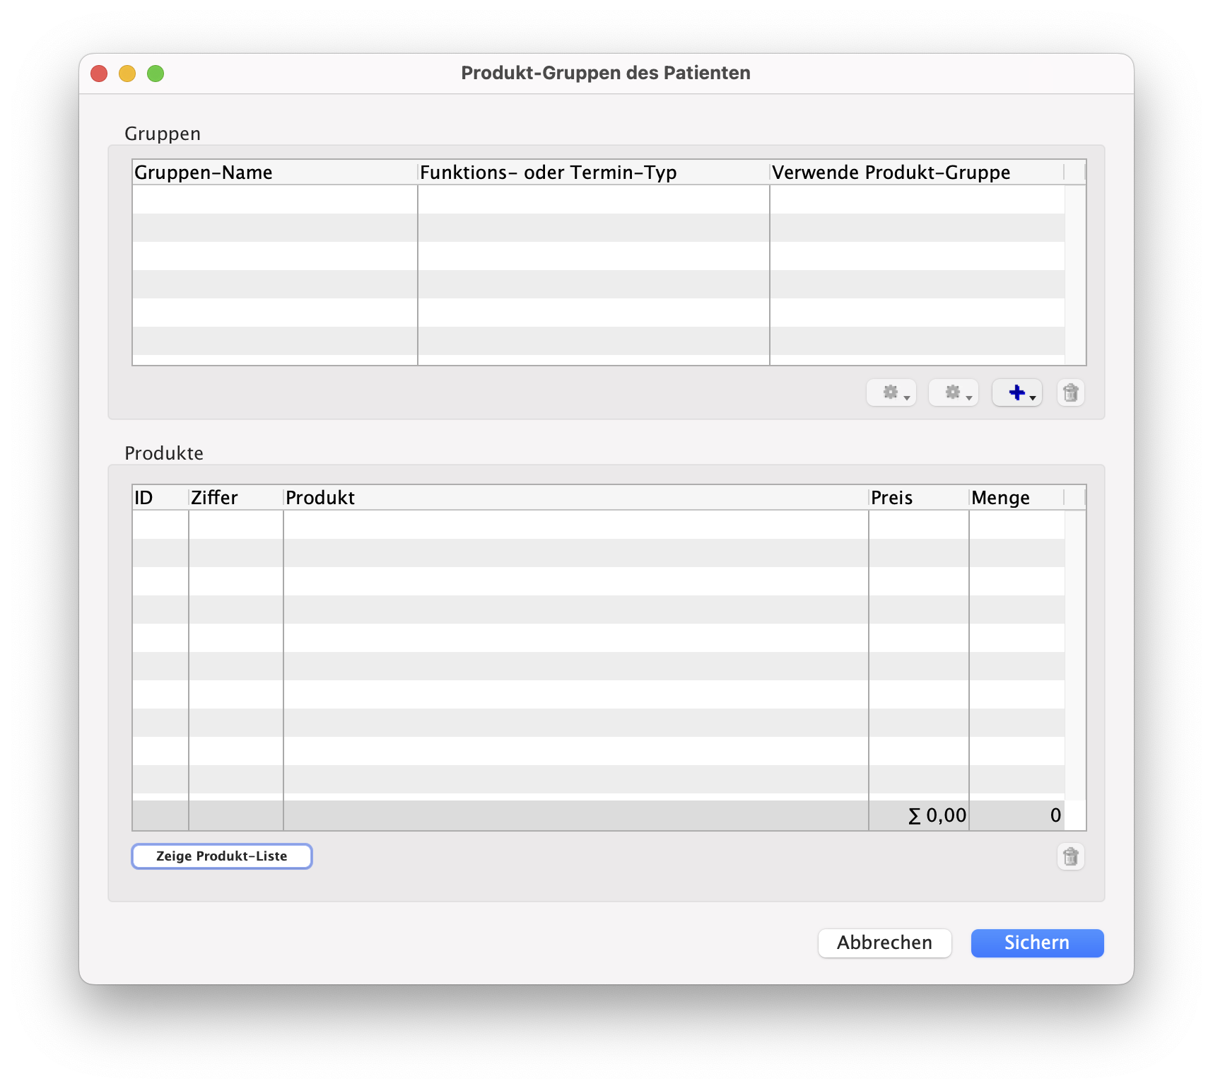Open the right gear dropdown beside the plus button

953,392
